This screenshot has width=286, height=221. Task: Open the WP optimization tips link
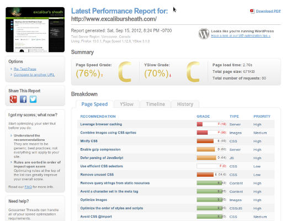coord(241,35)
